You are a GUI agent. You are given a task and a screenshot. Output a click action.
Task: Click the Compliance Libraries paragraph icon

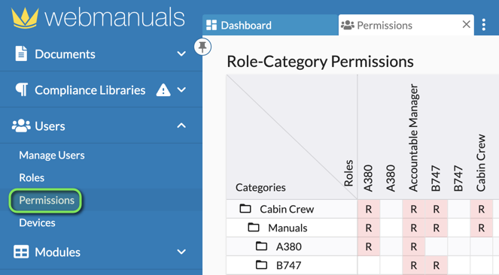pyautogui.click(x=22, y=90)
